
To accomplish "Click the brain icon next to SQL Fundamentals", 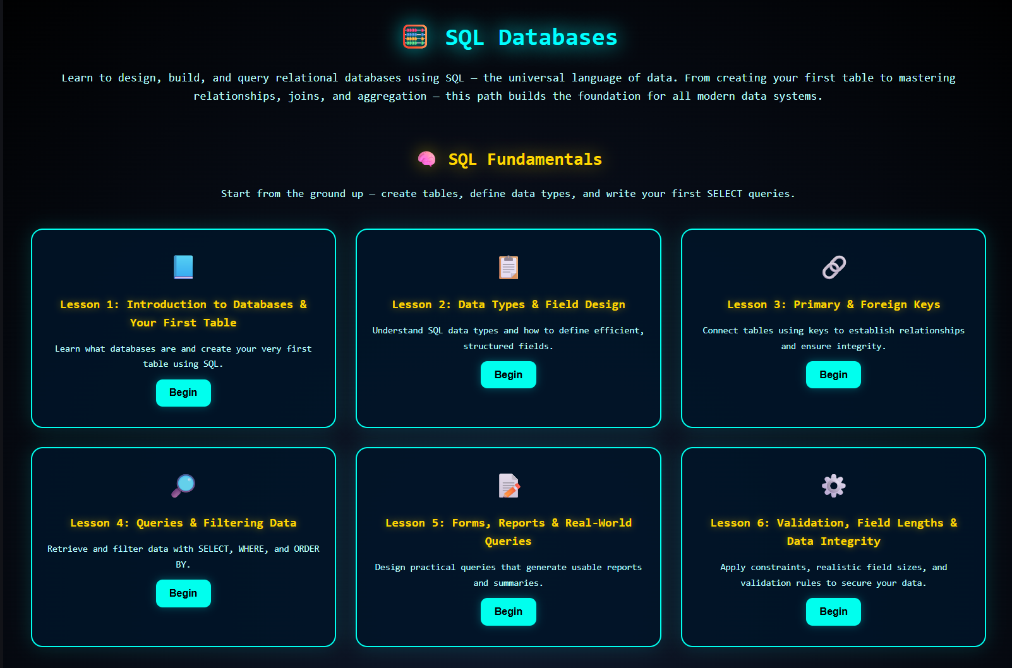I will pos(427,159).
